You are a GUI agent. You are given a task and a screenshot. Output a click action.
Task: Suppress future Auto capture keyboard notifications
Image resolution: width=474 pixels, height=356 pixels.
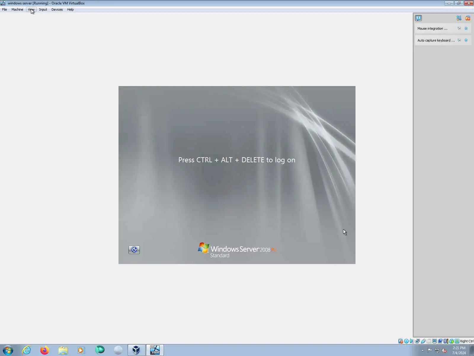(x=459, y=40)
